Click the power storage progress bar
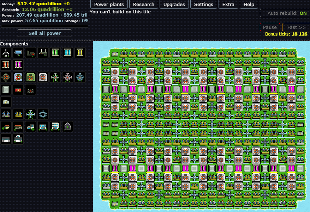The image size is (310, 212). (x=45, y=26)
